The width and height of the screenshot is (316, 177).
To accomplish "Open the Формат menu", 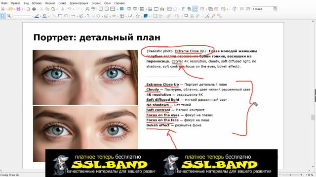I will coord(50,3).
